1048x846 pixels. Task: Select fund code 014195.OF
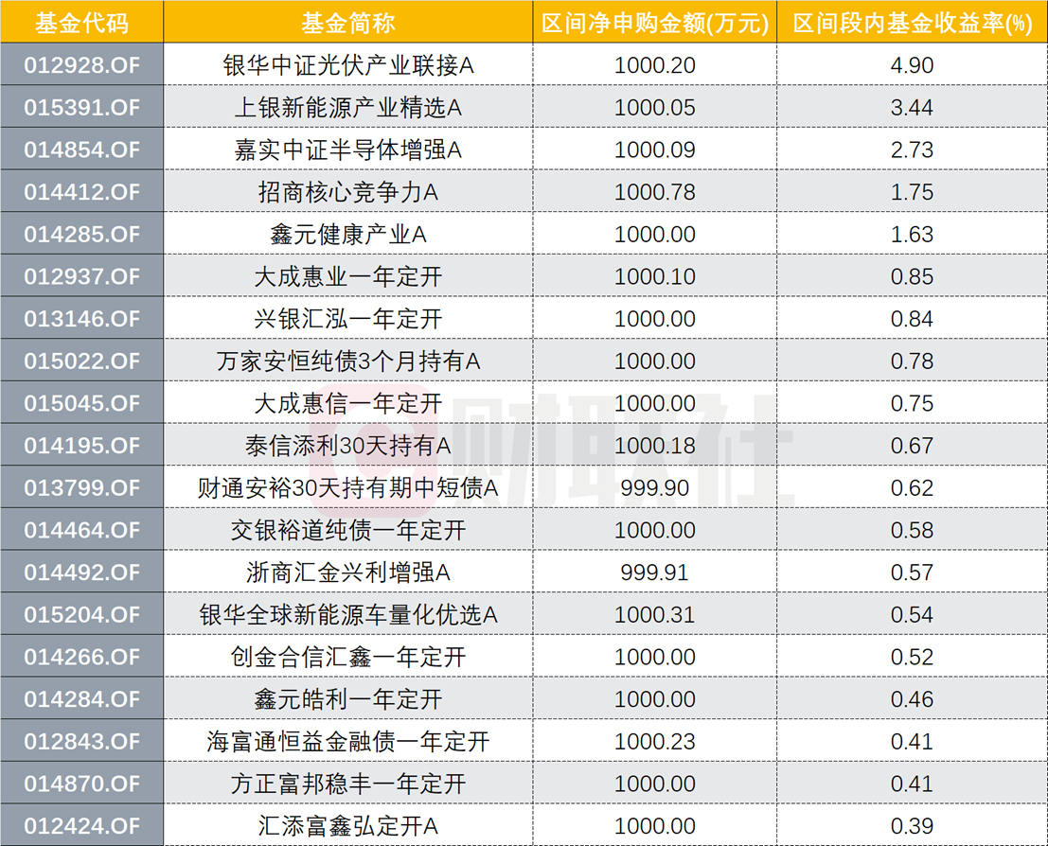[x=81, y=446]
